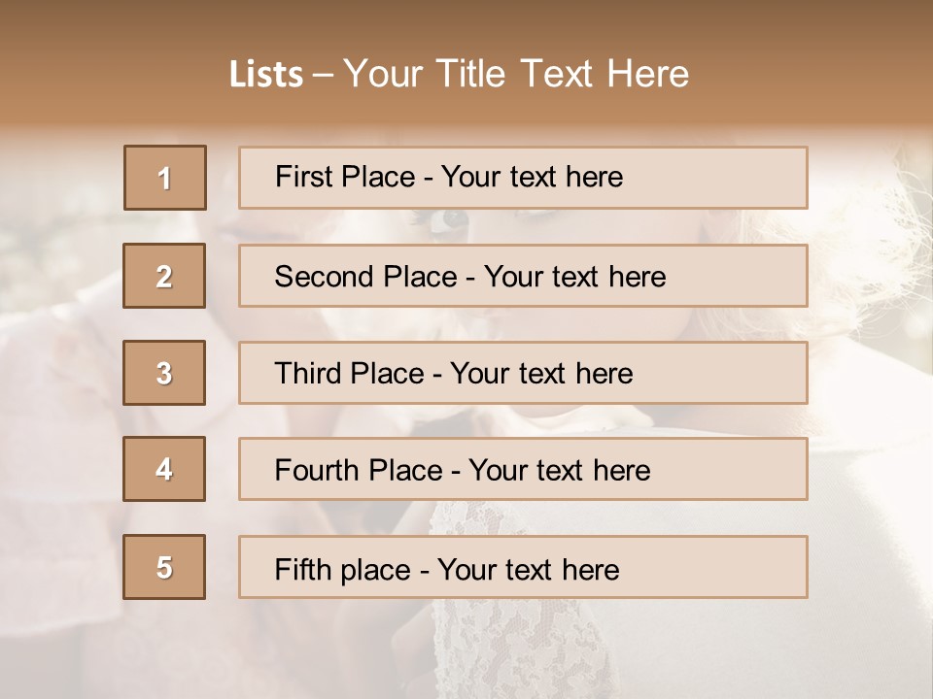Screen dimensions: 933x699
Task: Click the word 'Third' in the list
Action: coord(306,374)
